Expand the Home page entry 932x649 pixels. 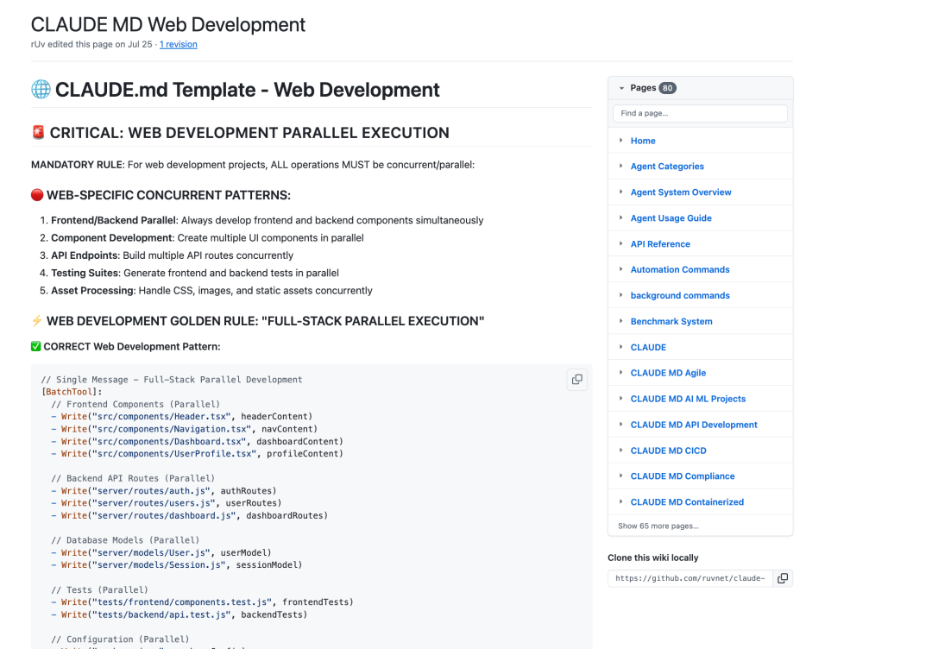621,141
